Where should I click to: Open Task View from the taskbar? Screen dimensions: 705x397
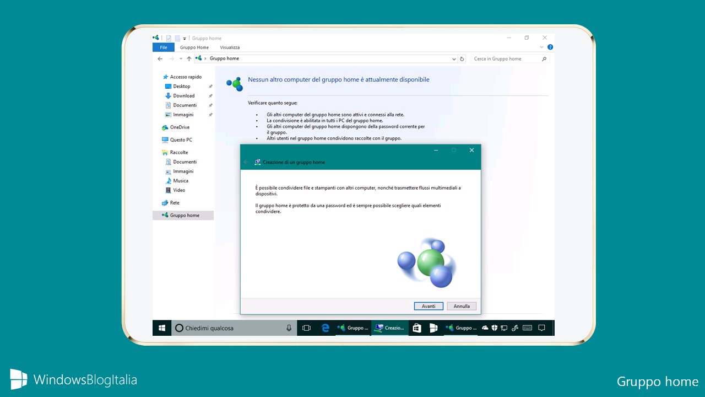307,328
